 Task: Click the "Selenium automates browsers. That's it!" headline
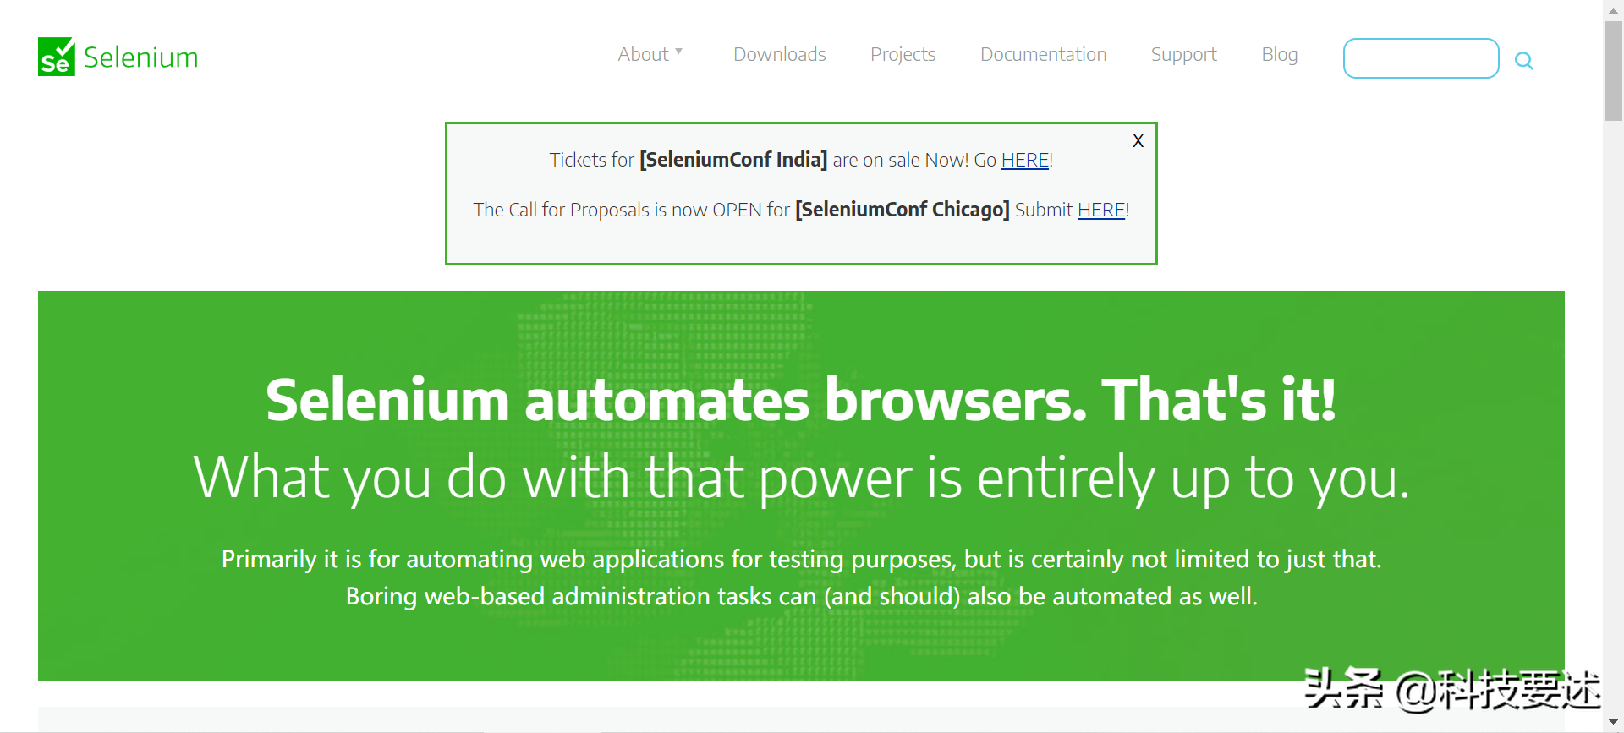point(801,399)
